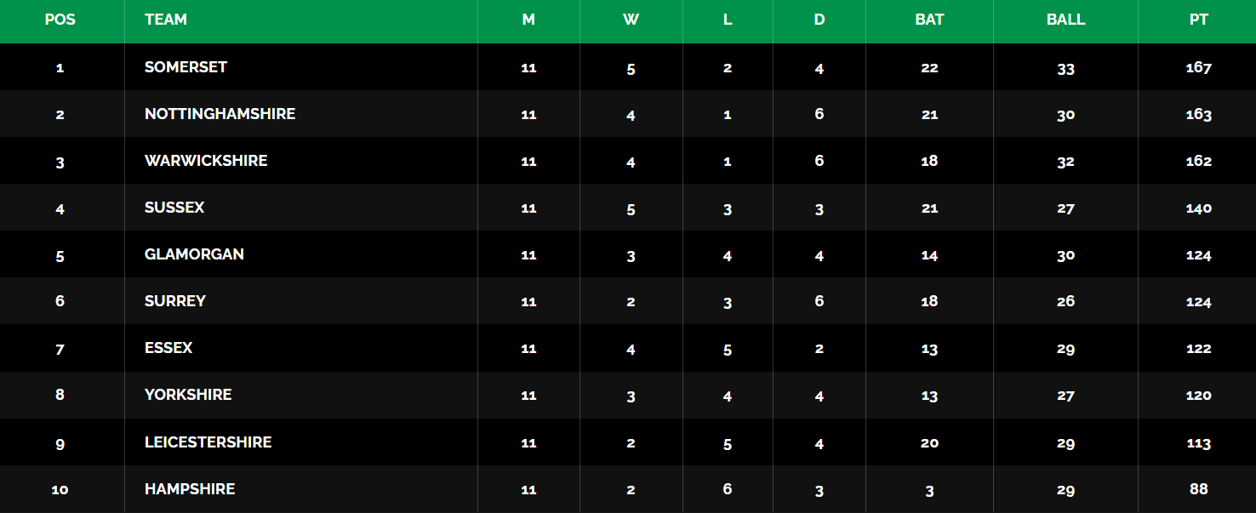1256x513 pixels.
Task: Open the Nottinghamshire team name
Action: 220,114
